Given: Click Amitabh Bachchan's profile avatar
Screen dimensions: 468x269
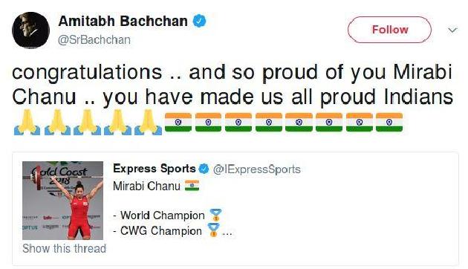Looking at the screenshot, I should (x=30, y=30).
